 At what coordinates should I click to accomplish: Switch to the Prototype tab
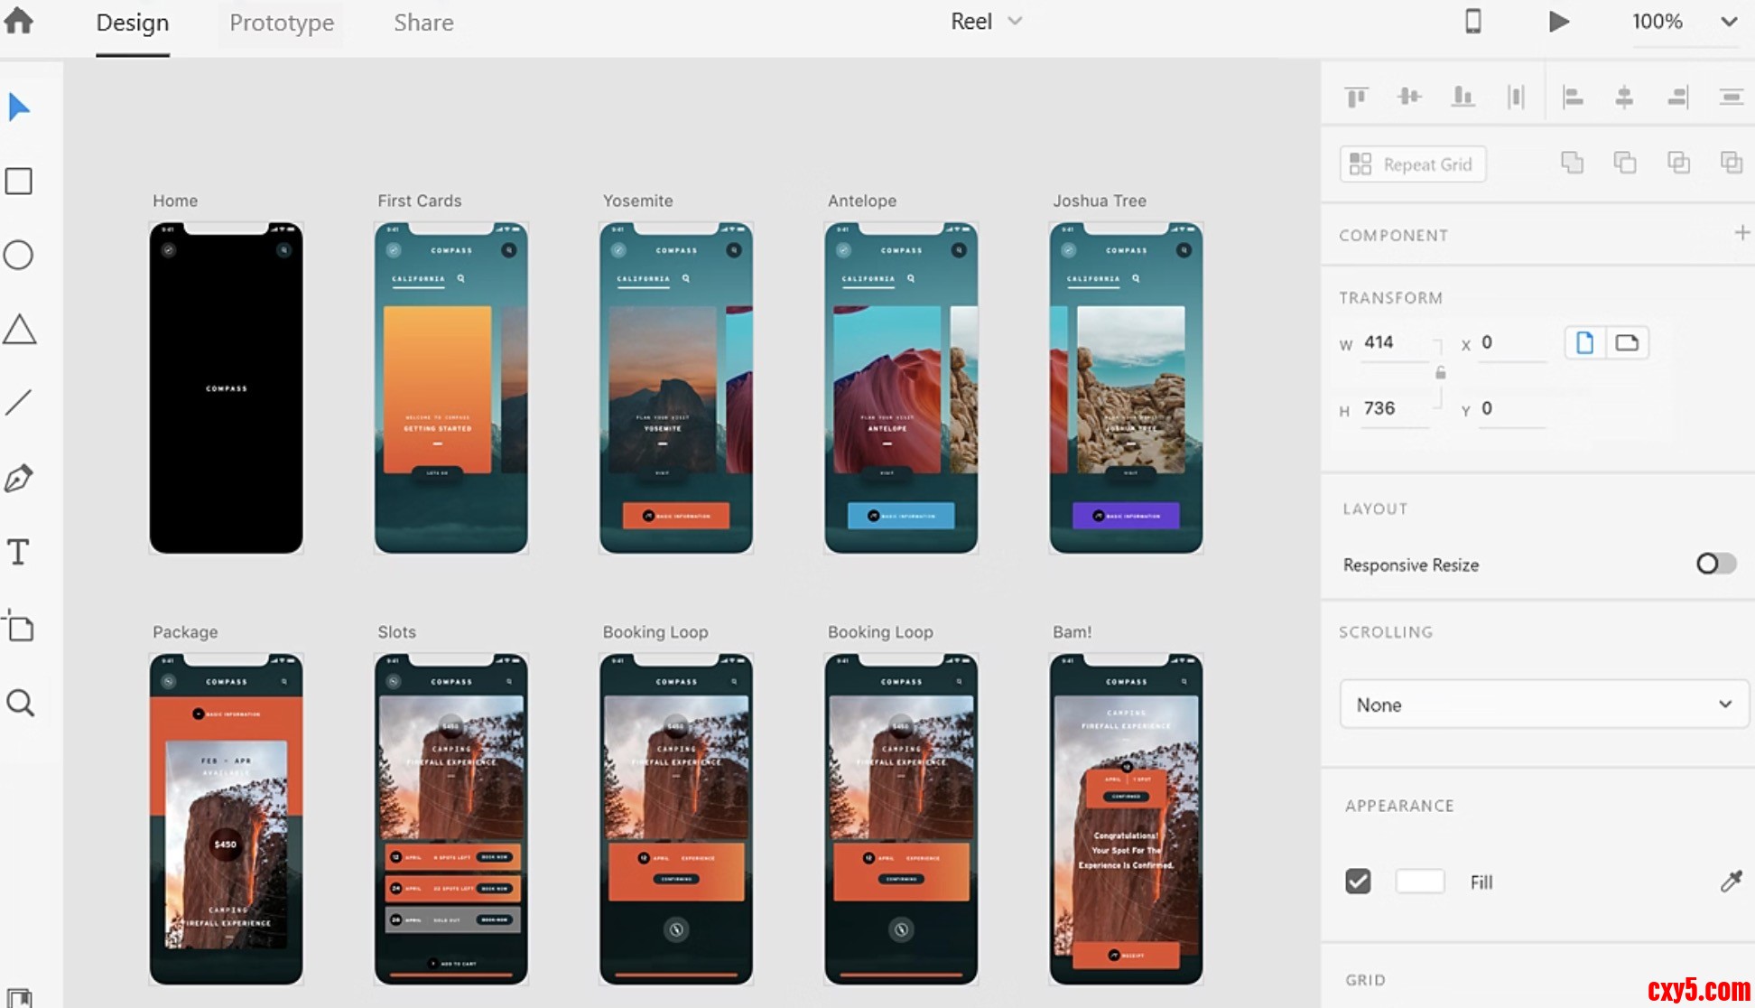tap(282, 23)
